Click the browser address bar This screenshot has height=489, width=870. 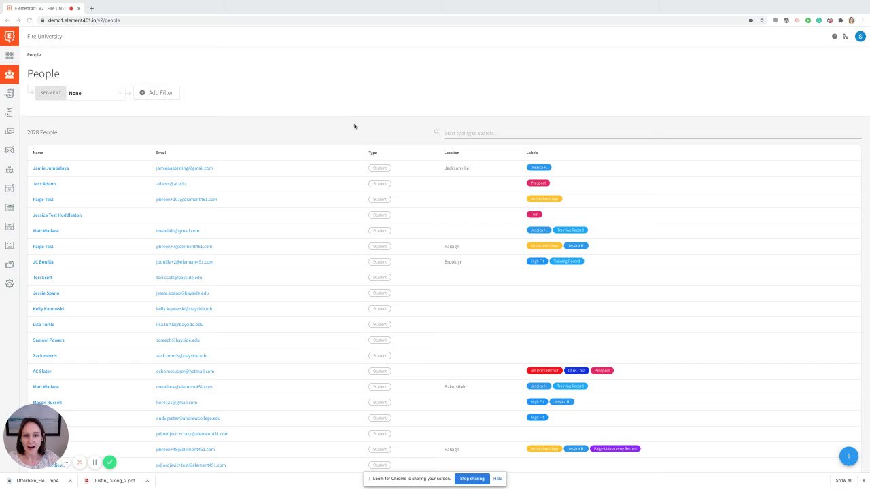pos(394,20)
